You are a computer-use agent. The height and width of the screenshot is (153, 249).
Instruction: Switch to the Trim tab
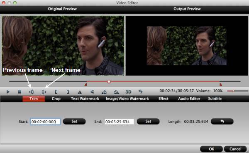(x=34, y=99)
